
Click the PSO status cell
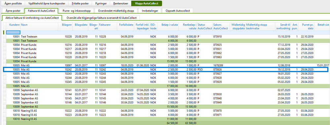tap(200, 70)
